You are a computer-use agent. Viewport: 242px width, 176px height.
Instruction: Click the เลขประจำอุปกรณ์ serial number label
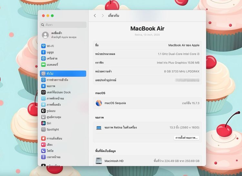106,80
